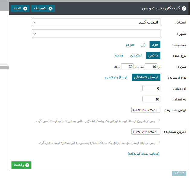Expand the استان dropdown chevron arrow
190x178 pixels.
(35, 22)
